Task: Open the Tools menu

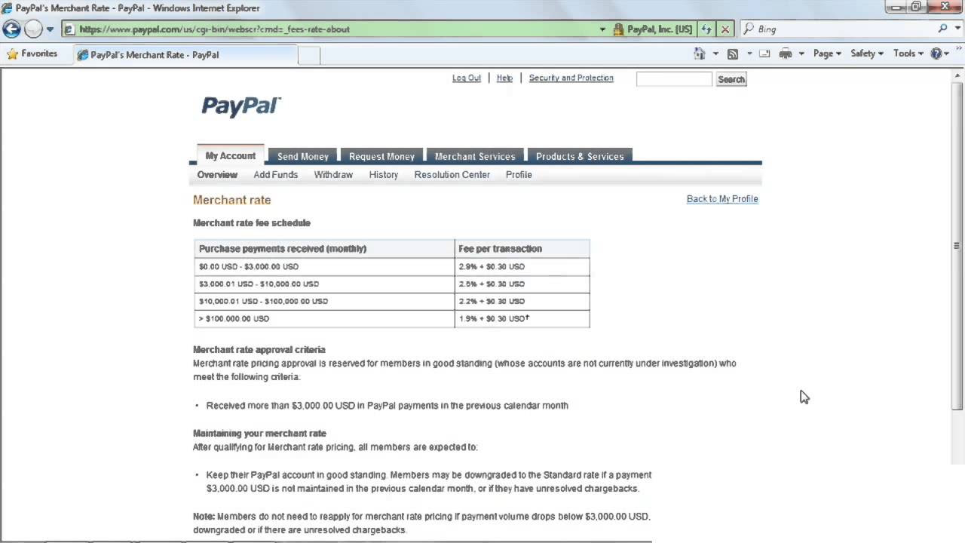Action: (908, 54)
